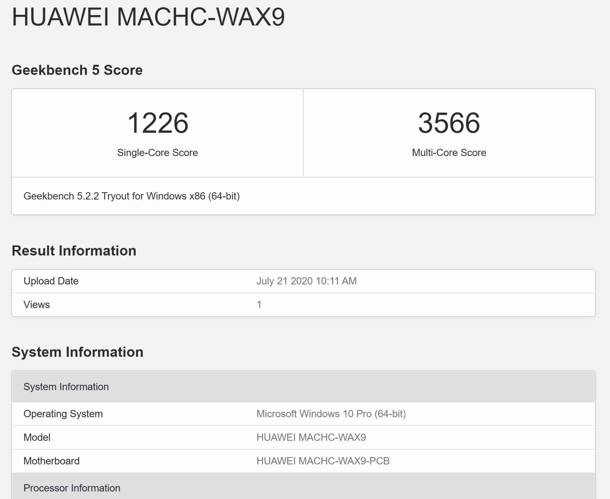
Task: Click the Operating System row label
Action: (63, 414)
